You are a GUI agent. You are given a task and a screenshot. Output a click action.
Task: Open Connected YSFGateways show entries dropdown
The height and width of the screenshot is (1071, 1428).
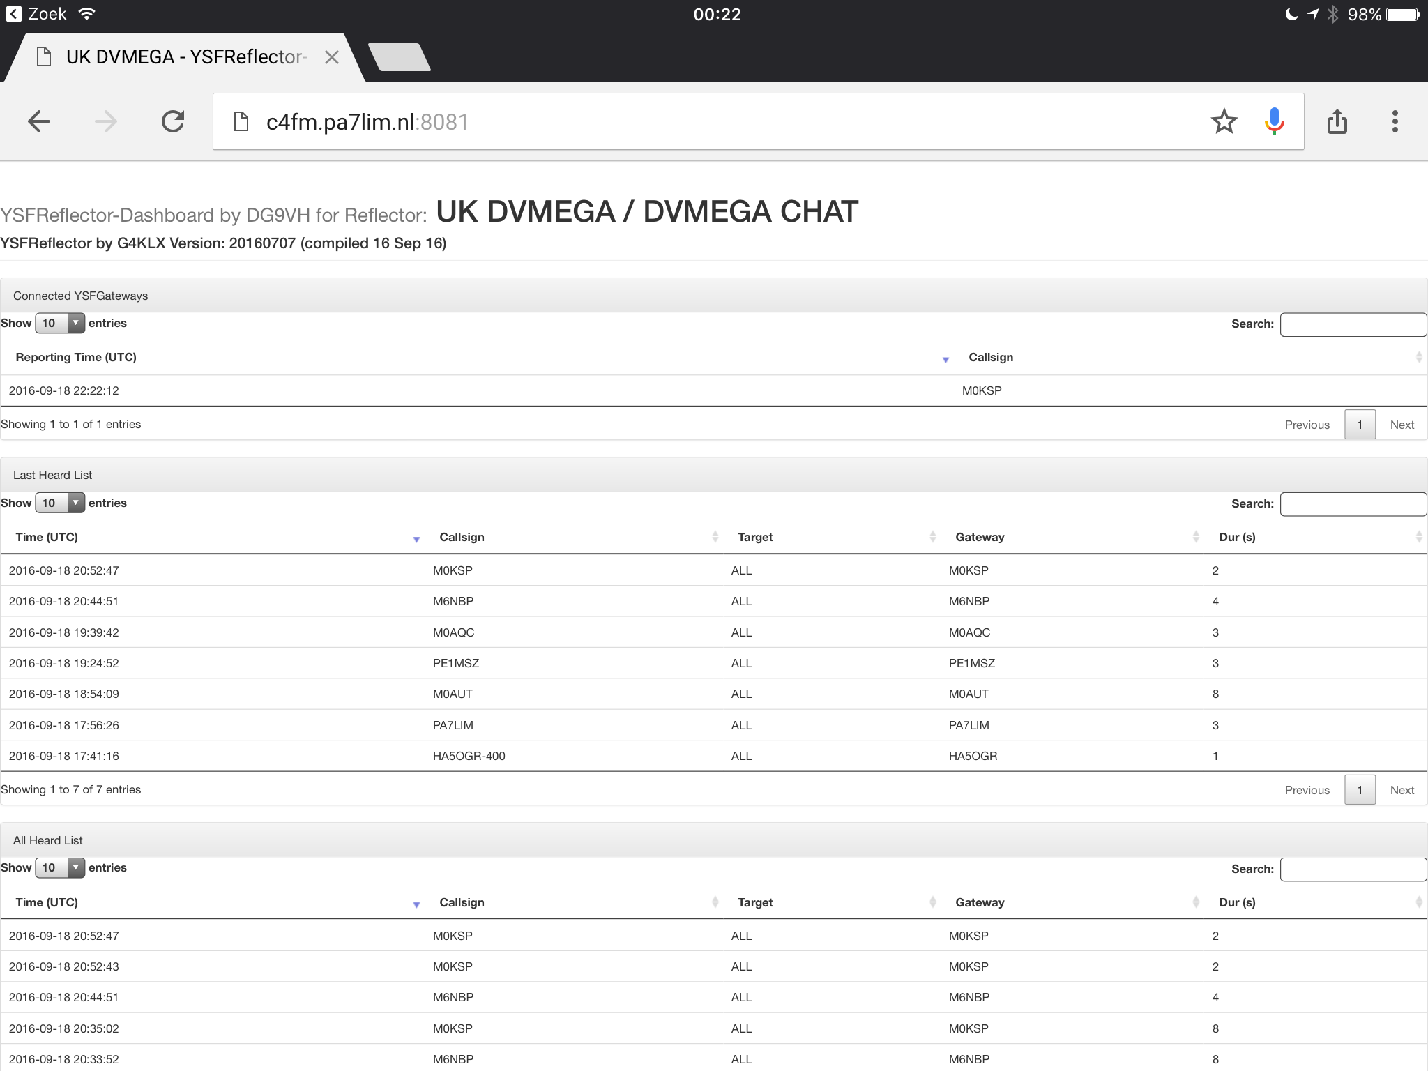60,323
